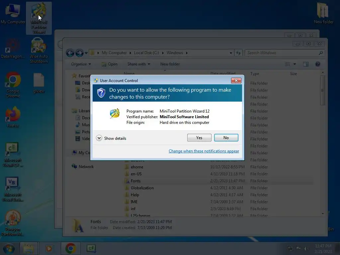Click New folder in Explorer toolbar
The width and height of the screenshot is (340, 255).
pyautogui.click(x=170, y=64)
